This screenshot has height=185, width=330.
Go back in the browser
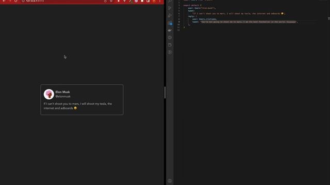click(4, 1)
